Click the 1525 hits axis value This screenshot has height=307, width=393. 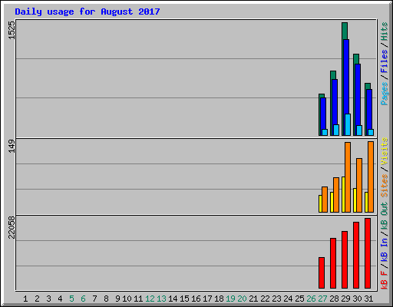tap(12, 30)
